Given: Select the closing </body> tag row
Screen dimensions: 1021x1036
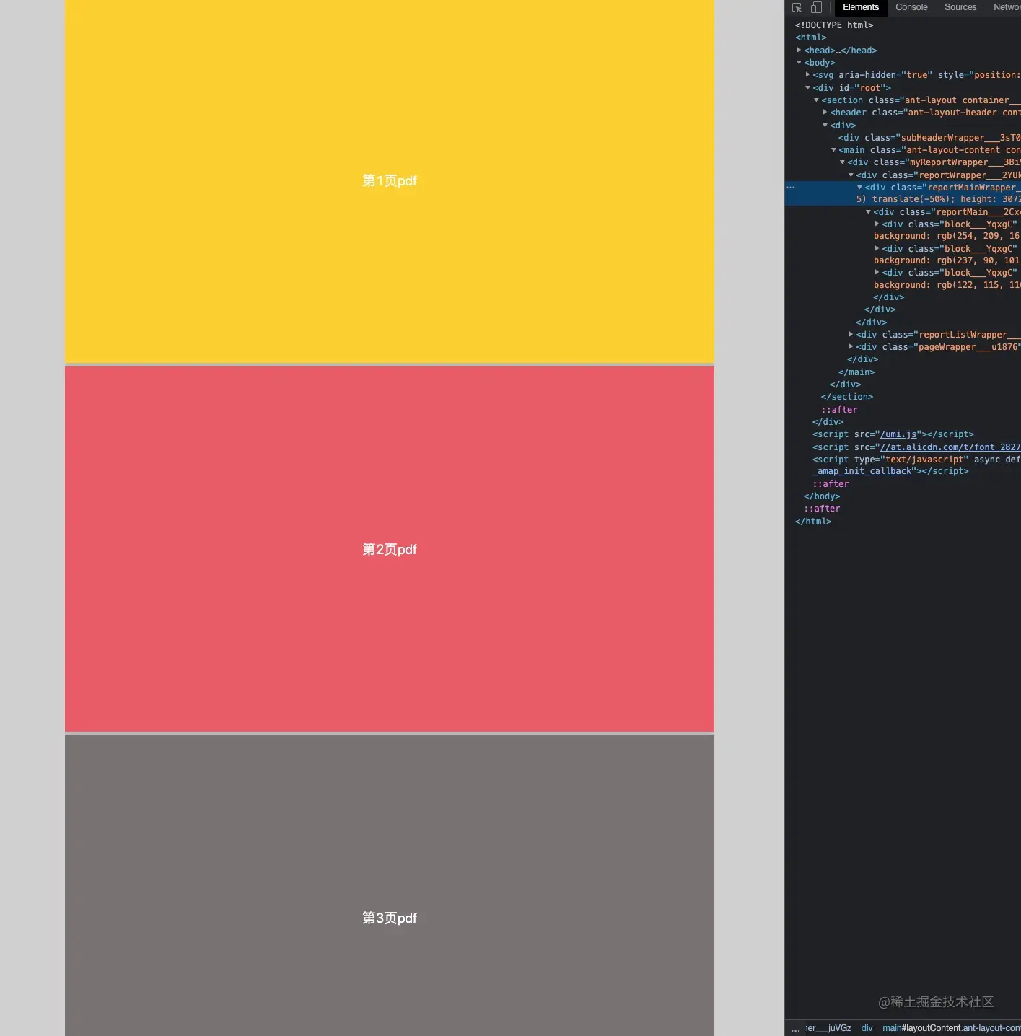Looking at the screenshot, I should point(822,496).
